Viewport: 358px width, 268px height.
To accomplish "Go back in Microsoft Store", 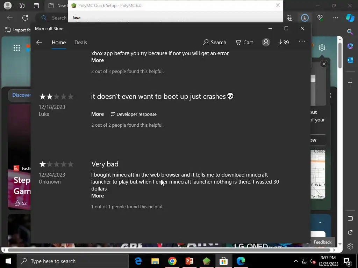I will [39, 42].
